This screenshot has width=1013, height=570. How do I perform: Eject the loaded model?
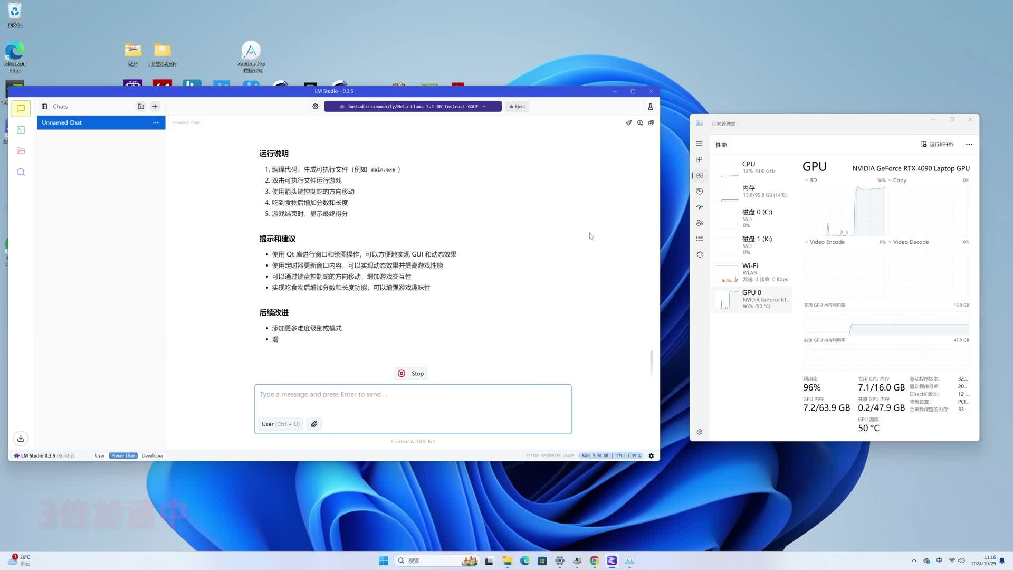517,107
